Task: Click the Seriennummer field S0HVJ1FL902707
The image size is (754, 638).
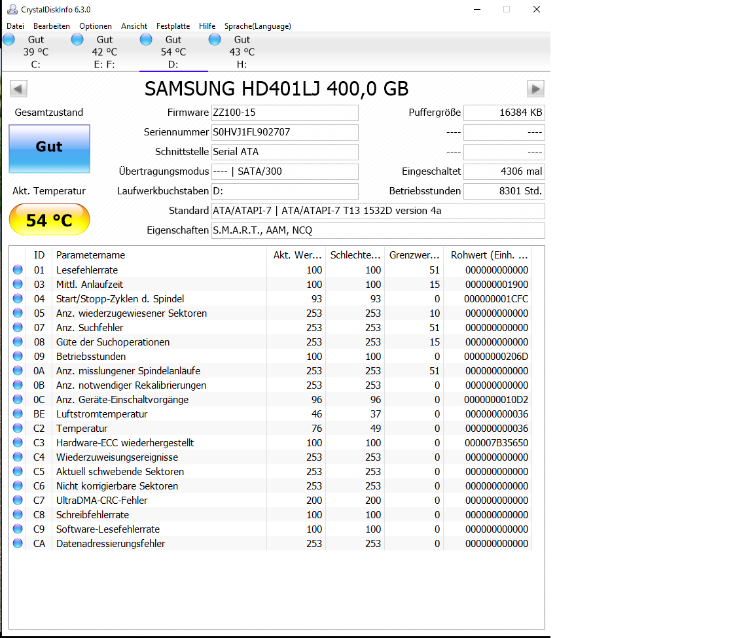Action: (285, 132)
